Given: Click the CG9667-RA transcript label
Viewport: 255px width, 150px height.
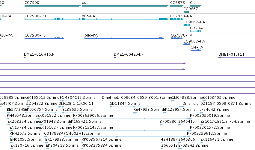Looking at the screenshot, I should [194, 22].
